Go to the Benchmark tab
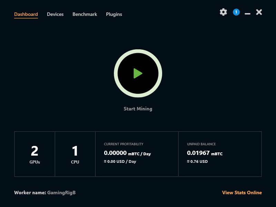Viewport: 276px width, 207px height. coord(85,14)
